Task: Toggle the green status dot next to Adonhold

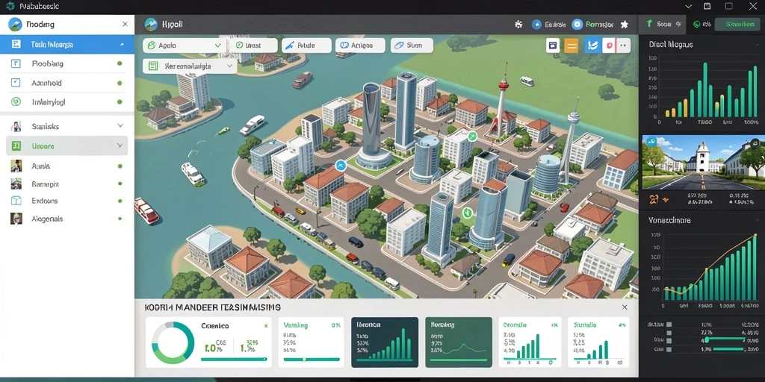Action: click(120, 83)
